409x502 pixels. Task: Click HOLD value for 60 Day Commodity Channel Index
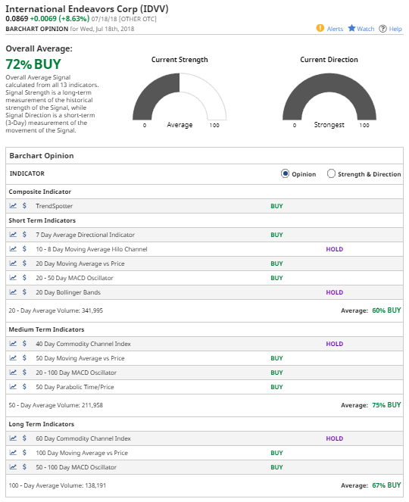click(334, 438)
